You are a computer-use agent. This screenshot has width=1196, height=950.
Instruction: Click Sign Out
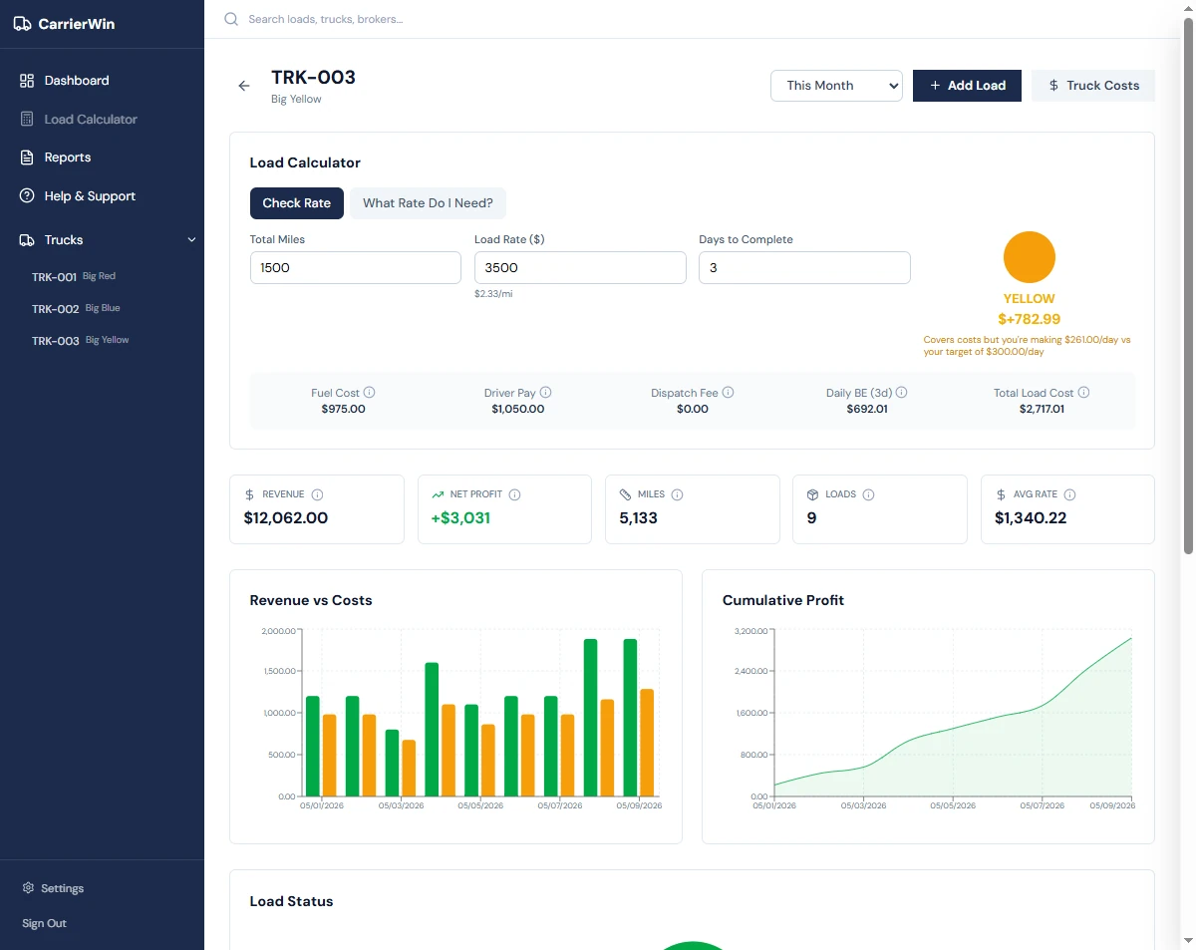click(x=45, y=923)
